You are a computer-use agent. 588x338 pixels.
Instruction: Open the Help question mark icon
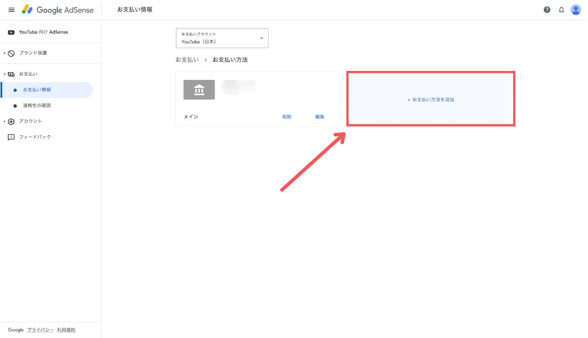(547, 10)
